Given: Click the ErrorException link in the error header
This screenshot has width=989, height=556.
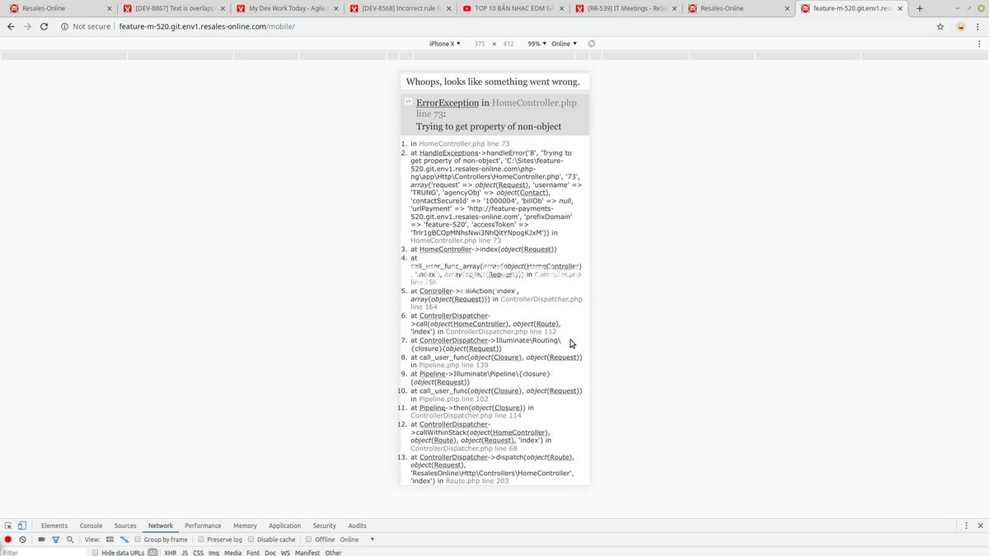Looking at the screenshot, I should [x=447, y=103].
